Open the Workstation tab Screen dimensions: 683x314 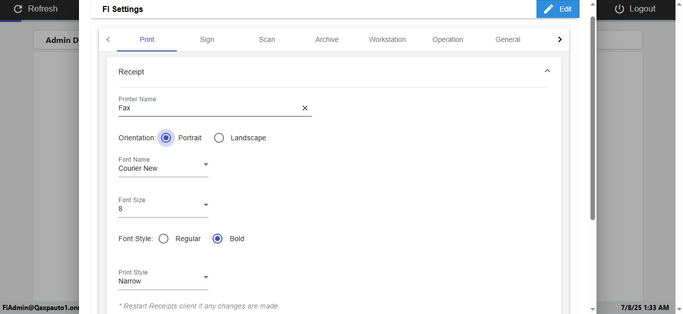[x=387, y=39]
